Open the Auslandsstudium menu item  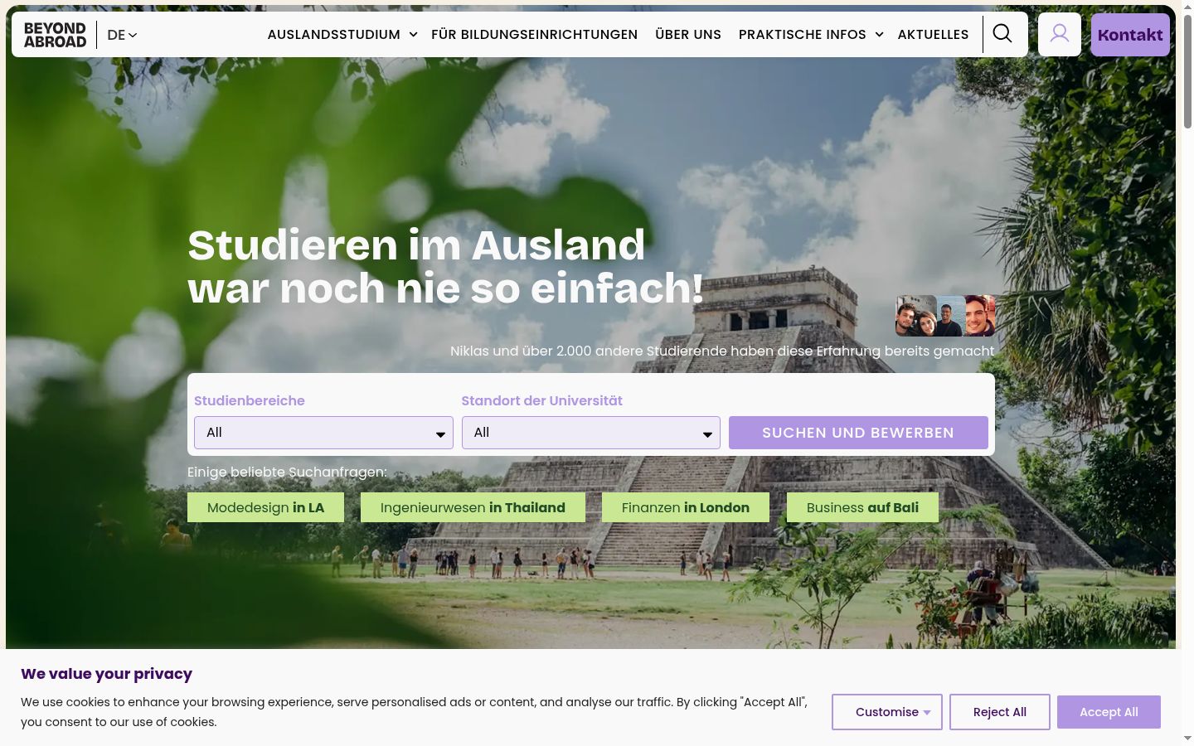tap(333, 35)
